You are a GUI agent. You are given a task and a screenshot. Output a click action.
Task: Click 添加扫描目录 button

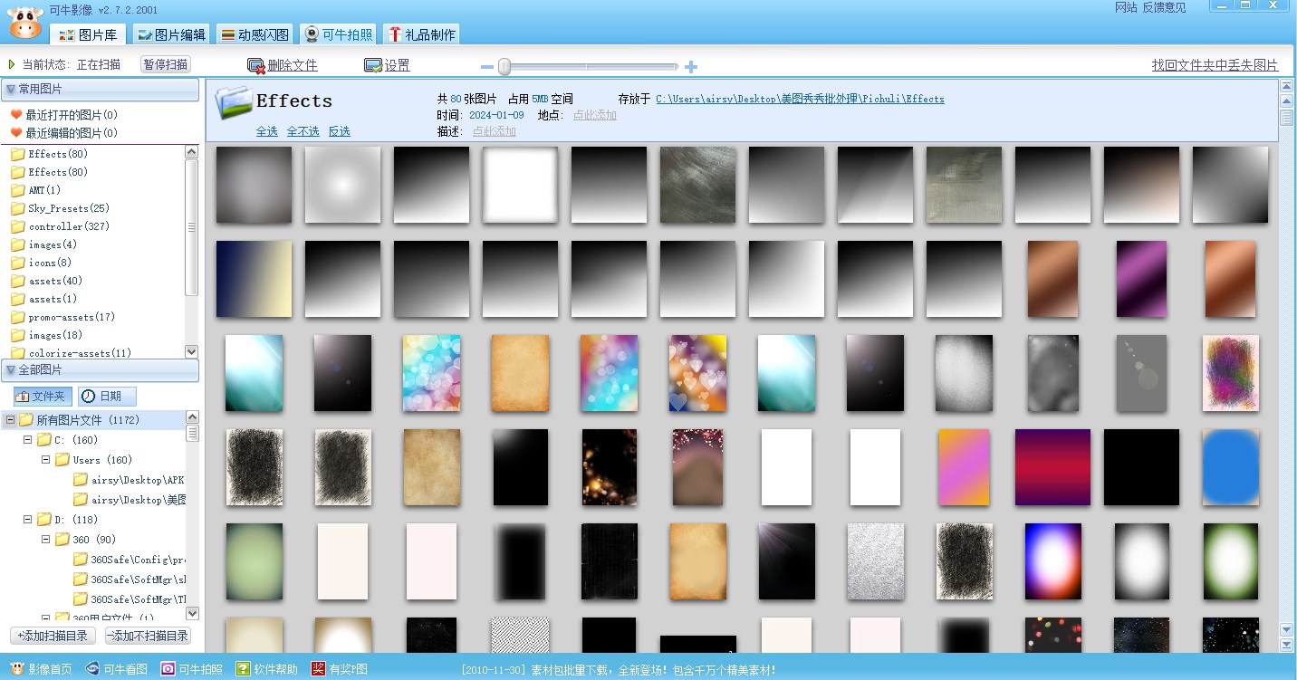pyautogui.click(x=53, y=636)
